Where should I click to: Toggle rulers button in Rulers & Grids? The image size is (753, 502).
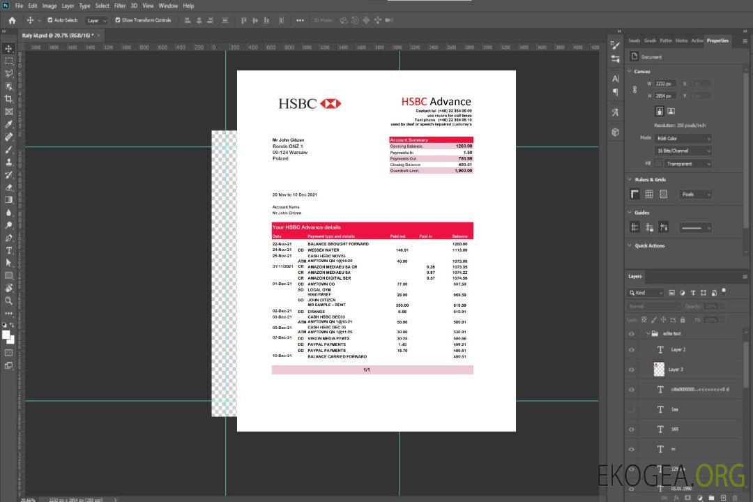click(x=634, y=194)
